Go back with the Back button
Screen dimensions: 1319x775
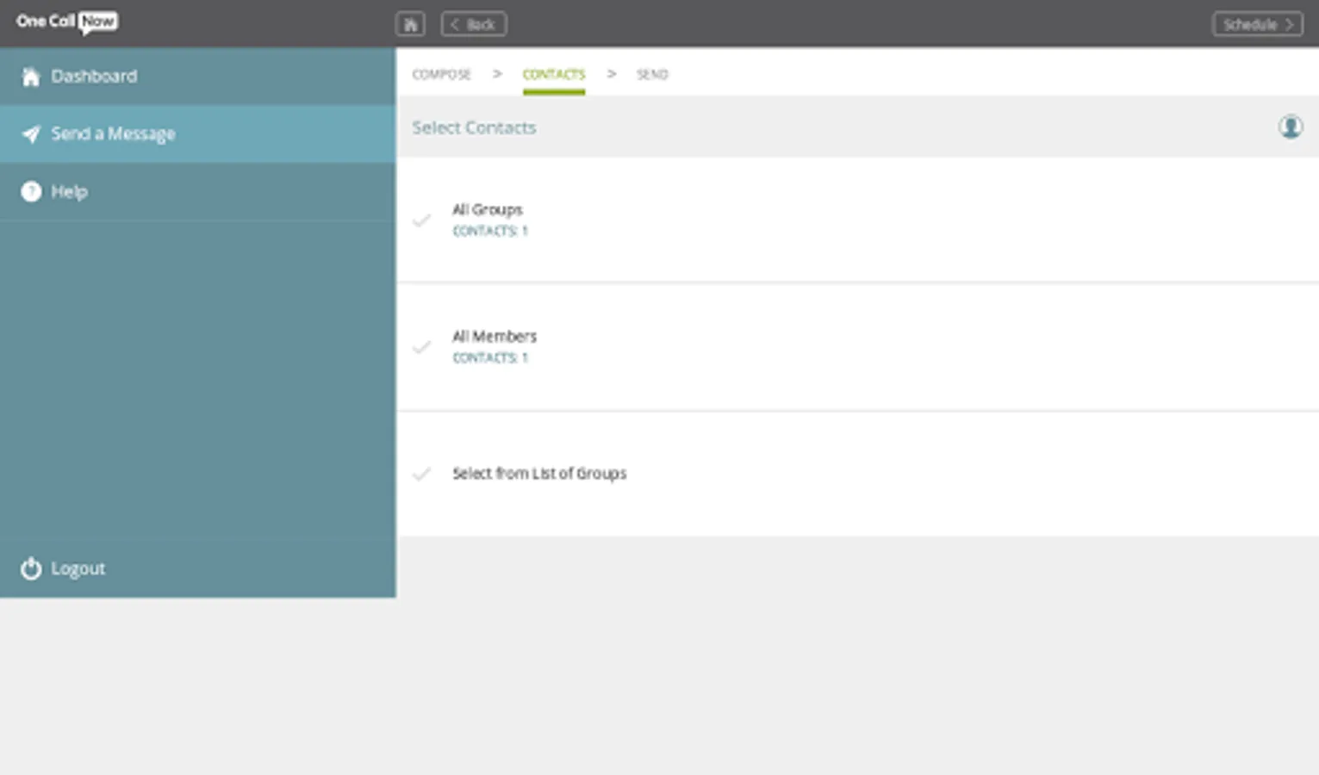[474, 24]
